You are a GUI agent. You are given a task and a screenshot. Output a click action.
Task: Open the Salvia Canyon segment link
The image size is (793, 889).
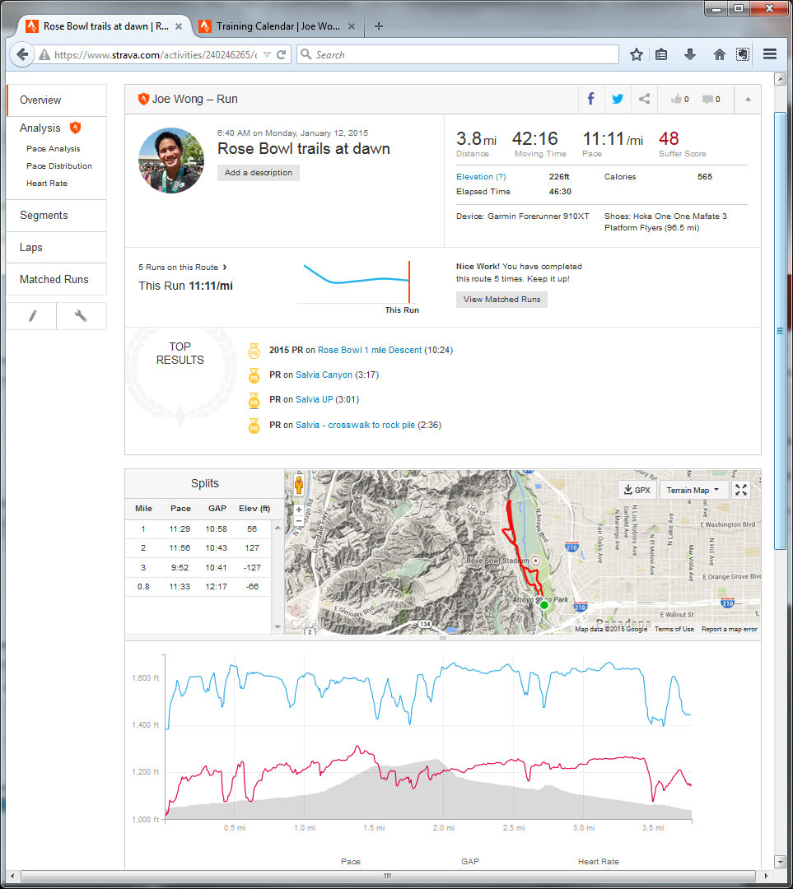point(324,375)
